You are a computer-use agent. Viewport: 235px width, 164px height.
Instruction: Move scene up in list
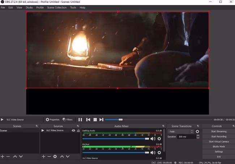coord(15,156)
